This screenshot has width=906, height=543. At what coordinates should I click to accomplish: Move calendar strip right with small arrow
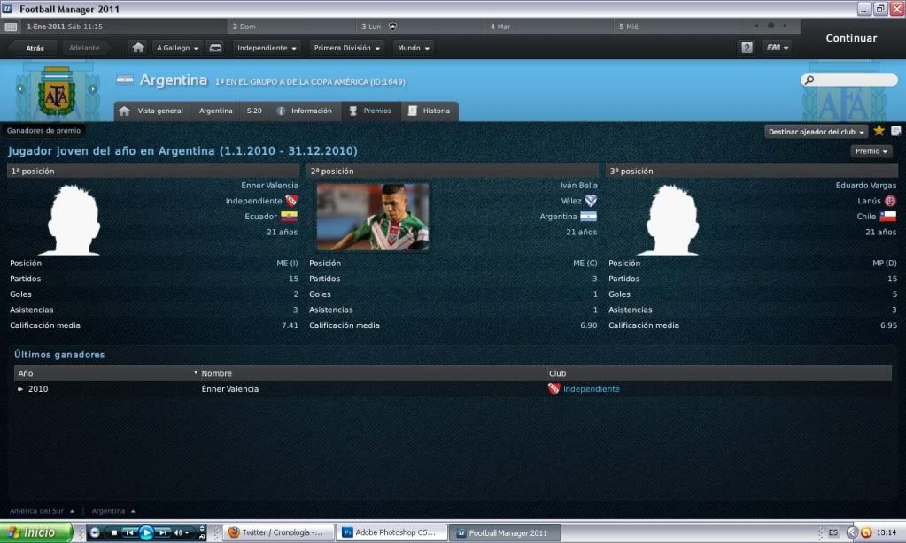785,26
